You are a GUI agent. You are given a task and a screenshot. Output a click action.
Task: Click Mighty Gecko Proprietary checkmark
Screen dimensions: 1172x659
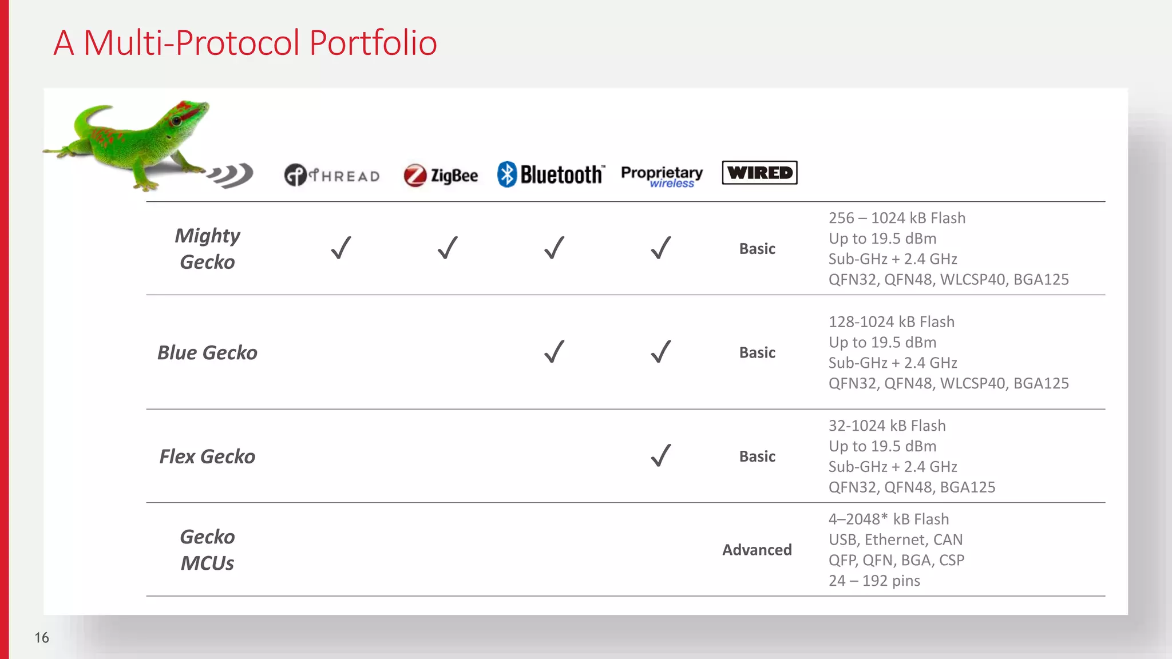661,248
